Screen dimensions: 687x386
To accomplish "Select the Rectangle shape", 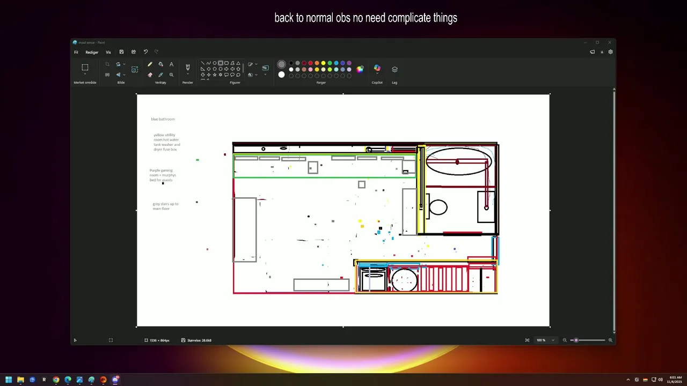I will pyautogui.click(x=221, y=63).
